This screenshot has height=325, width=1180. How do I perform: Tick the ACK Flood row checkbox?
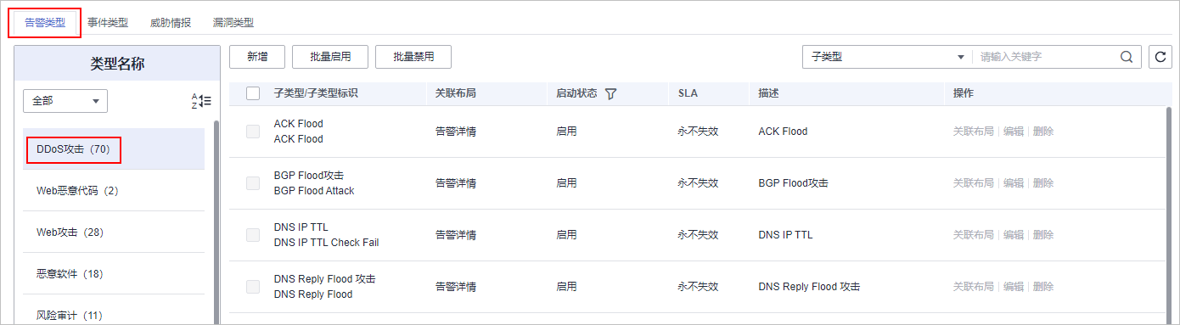(x=253, y=132)
